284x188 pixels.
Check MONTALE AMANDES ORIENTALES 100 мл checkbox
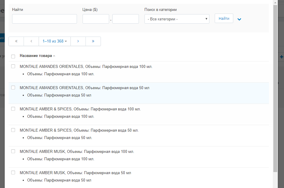(x=13, y=66)
